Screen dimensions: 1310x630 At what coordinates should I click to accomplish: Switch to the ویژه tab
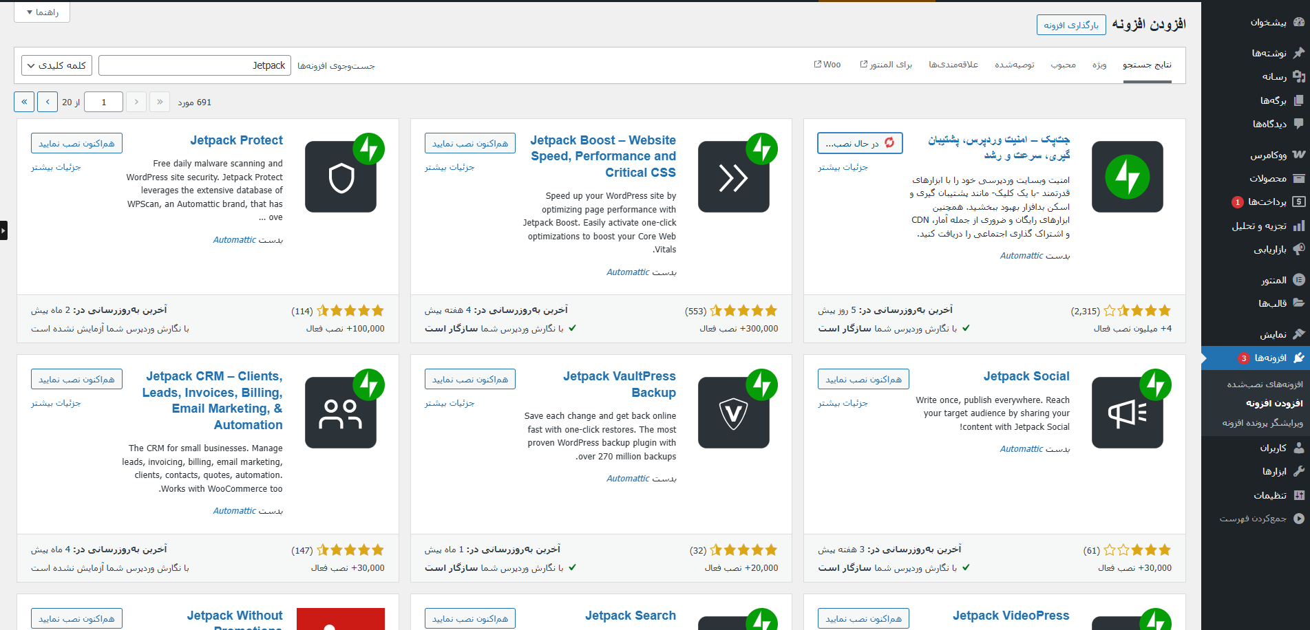(x=1099, y=65)
